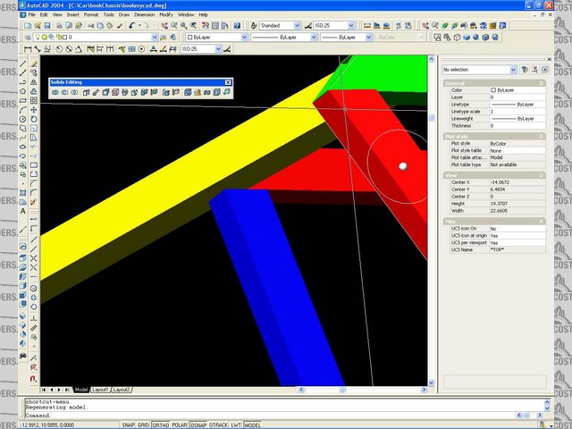Click the command line input field
The height and width of the screenshot is (429, 572).
click(223, 416)
